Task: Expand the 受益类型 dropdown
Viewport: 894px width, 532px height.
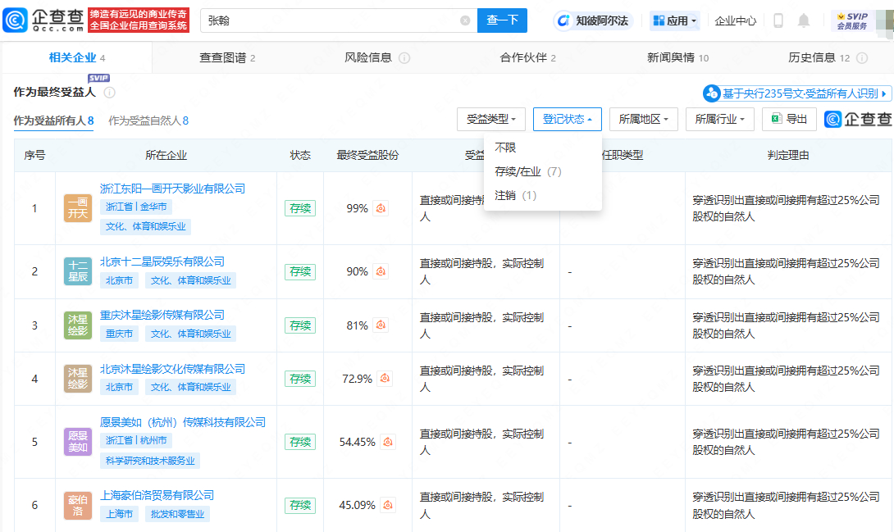Action: point(491,119)
